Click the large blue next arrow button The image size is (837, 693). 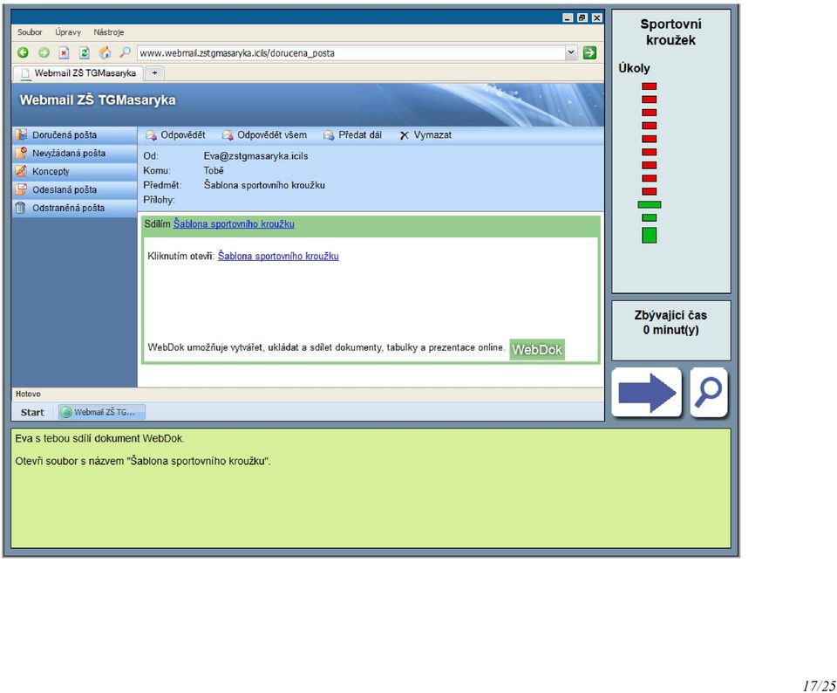646,392
